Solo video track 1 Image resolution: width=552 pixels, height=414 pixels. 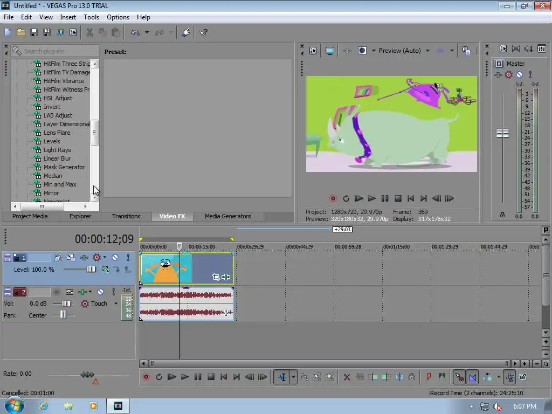pos(128,257)
